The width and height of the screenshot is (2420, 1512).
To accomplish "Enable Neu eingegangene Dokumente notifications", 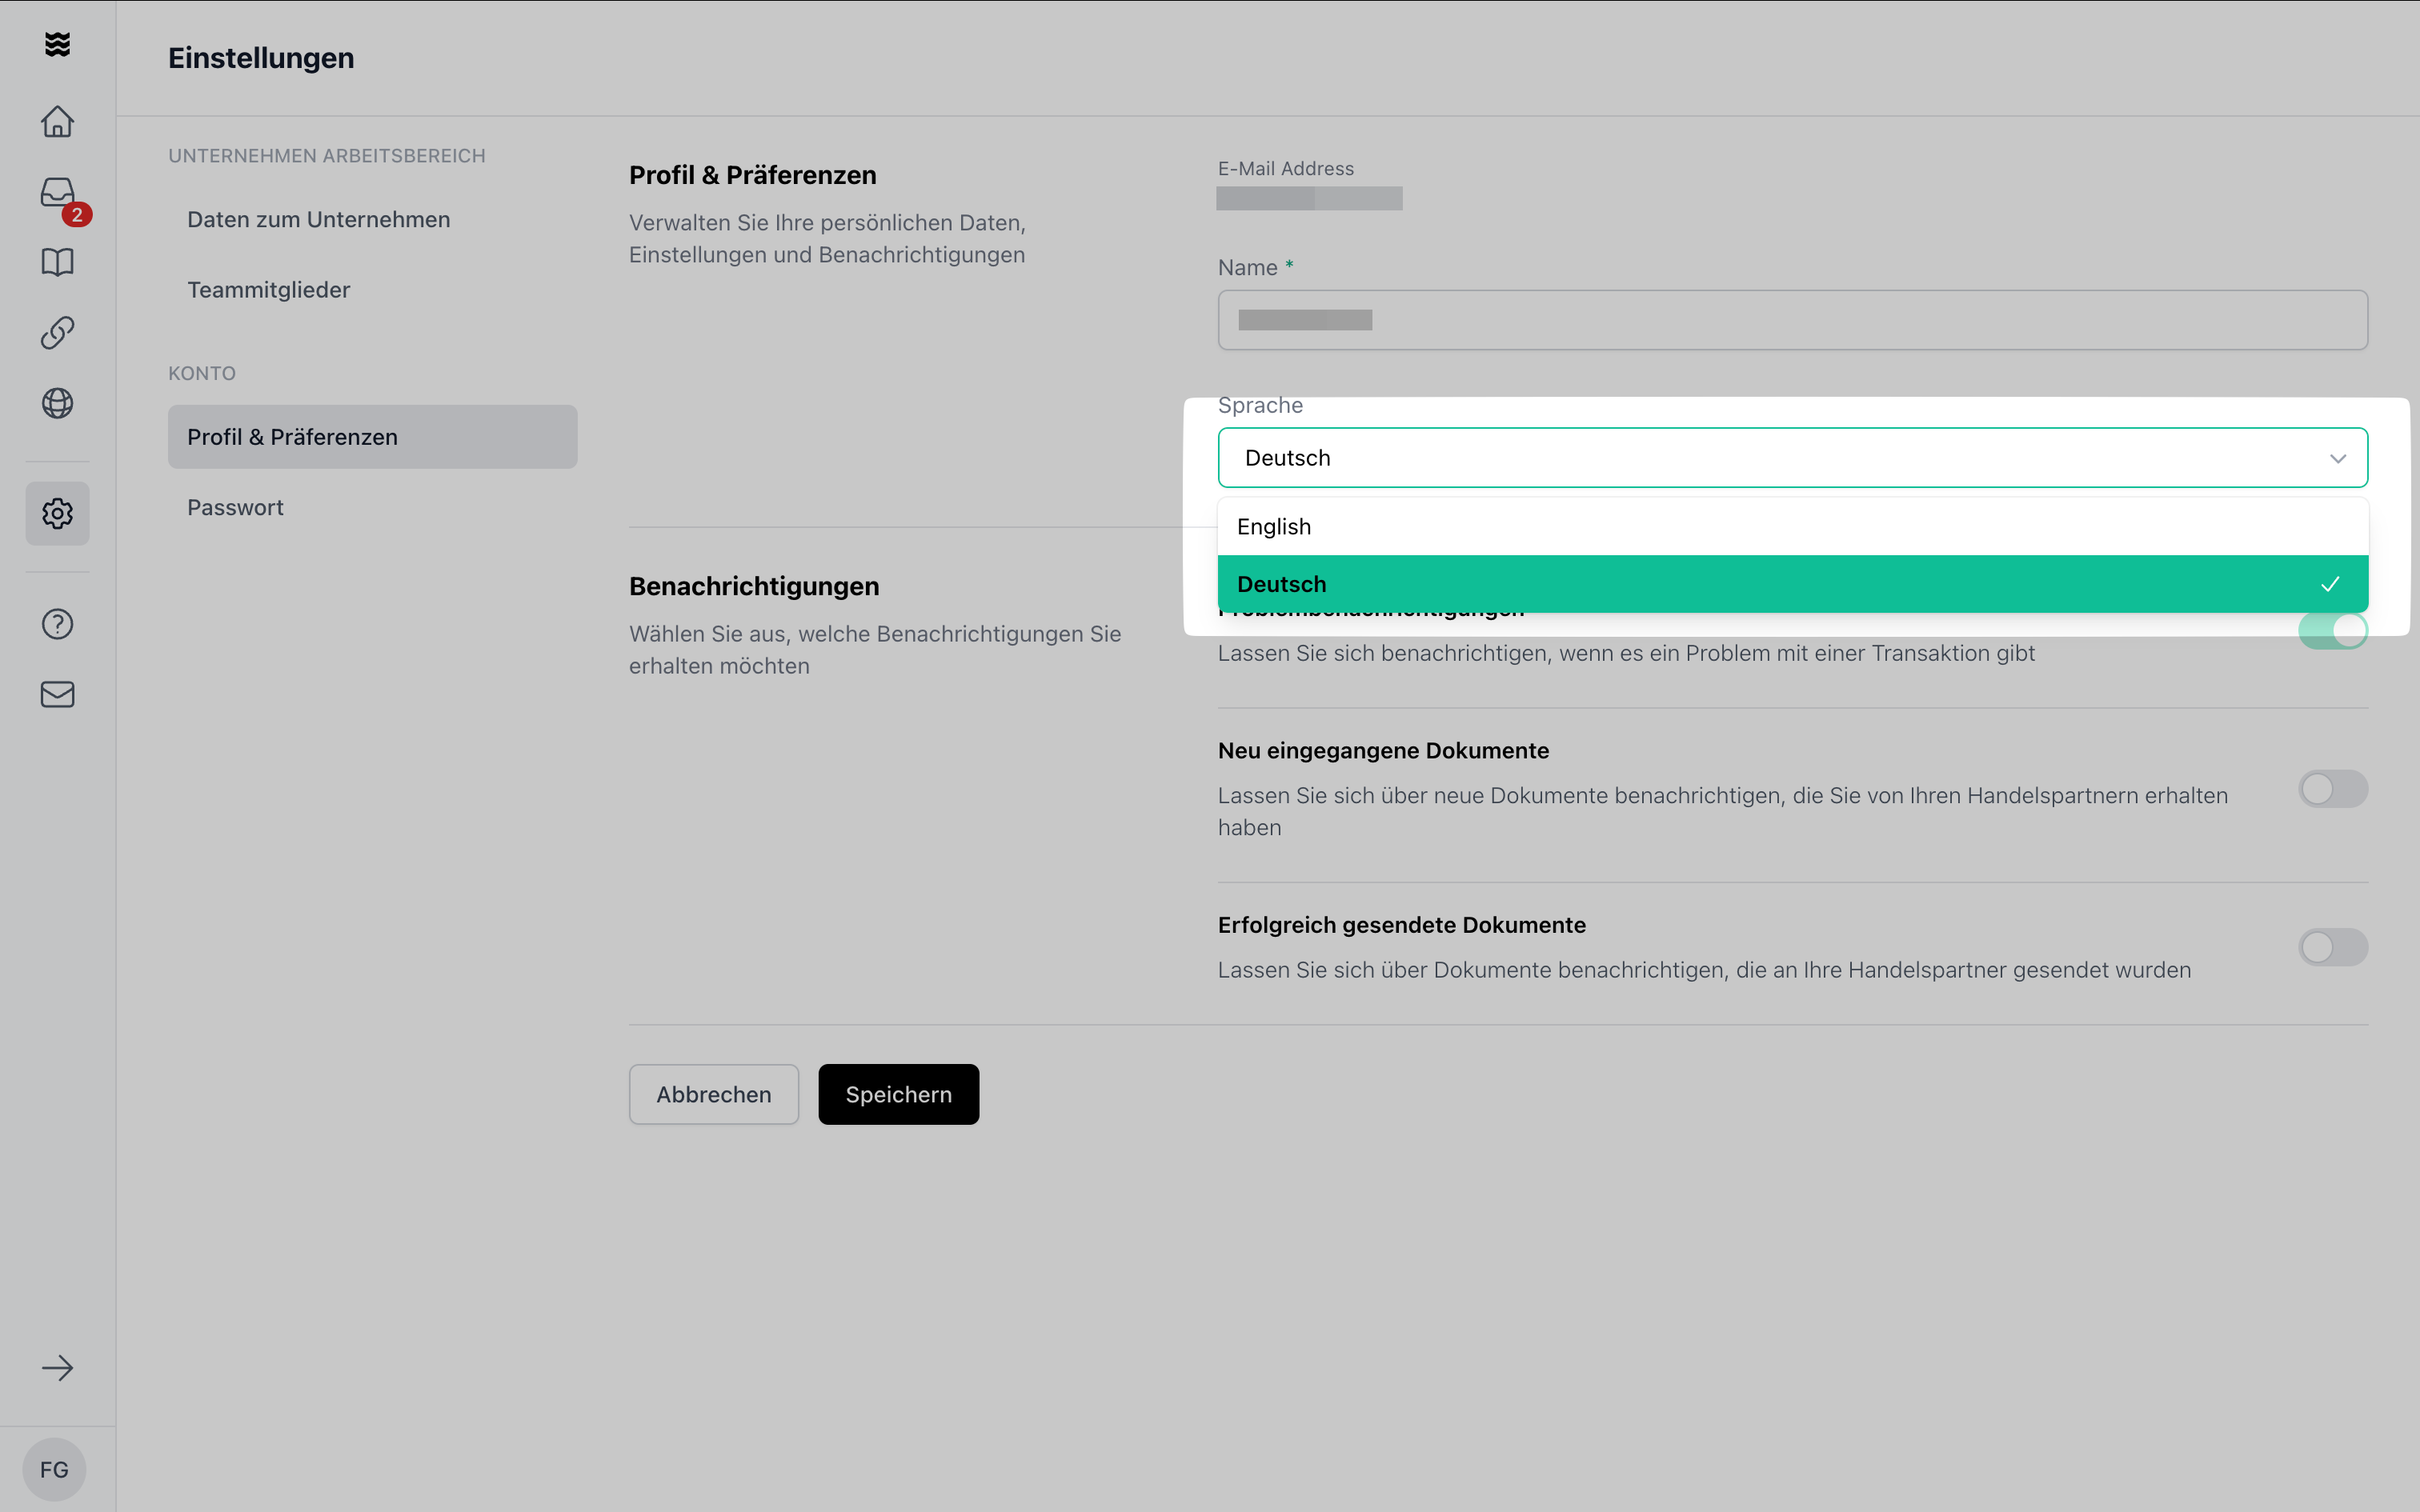I will point(2332,789).
